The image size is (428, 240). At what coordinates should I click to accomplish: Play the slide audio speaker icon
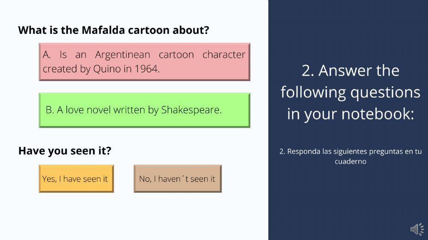tap(417, 229)
